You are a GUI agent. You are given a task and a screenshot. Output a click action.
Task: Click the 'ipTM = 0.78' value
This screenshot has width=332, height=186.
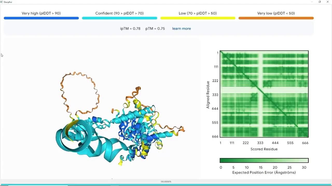[x=130, y=28]
